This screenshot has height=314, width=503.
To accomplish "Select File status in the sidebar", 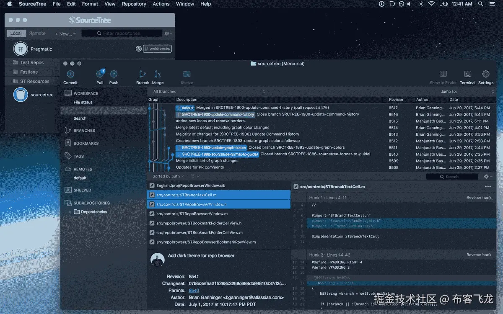I will click(x=83, y=102).
